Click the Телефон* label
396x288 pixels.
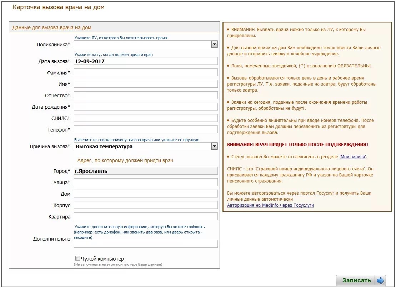(x=59, y=130)
